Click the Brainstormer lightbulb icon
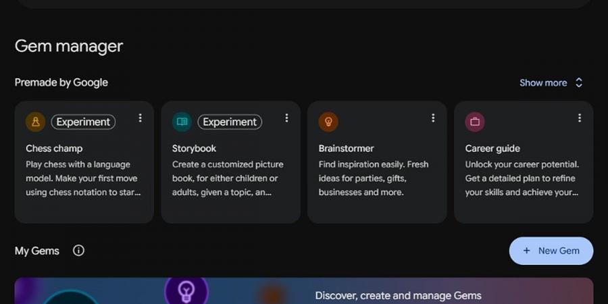608x304 pixels. tap(328, 122)
